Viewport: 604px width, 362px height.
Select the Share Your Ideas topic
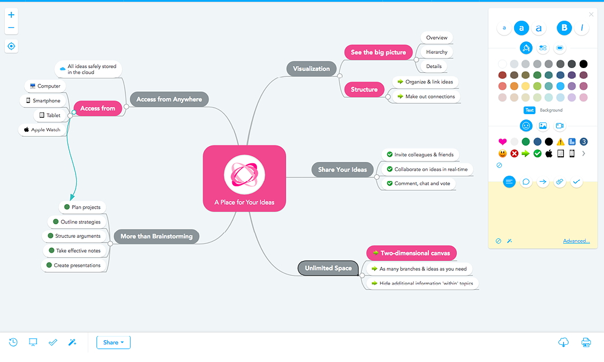pos(342,170)
